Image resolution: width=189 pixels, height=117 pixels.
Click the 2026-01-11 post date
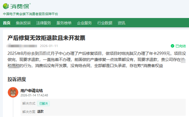pyautogui.click(x=49, y=46)
